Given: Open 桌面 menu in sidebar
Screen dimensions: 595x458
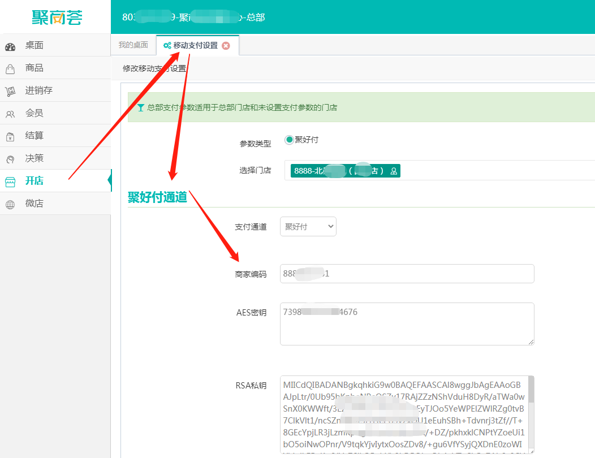Looking at the screenshot, I should [55, 45].
